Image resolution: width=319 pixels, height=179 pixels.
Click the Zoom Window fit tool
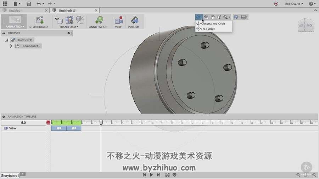pos(225,17)
